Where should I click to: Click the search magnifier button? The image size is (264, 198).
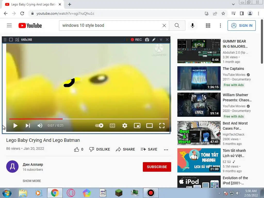pos(177,26)
